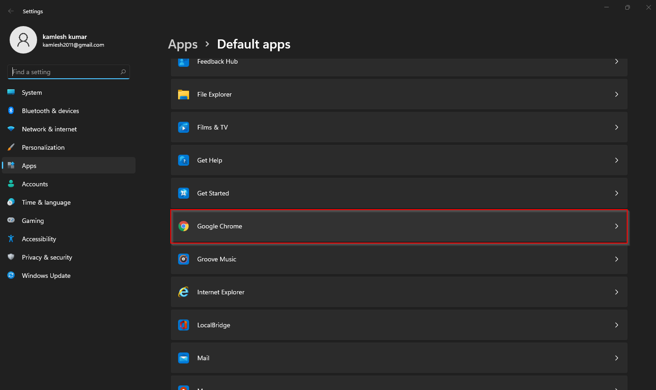Click the Mail envelope icon
This screenshot has width=656, height=390.
[184, 358]
